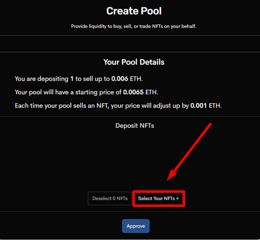
Task: Click the bold 0.0065 starting price value
Action: [x=134, y=92]
